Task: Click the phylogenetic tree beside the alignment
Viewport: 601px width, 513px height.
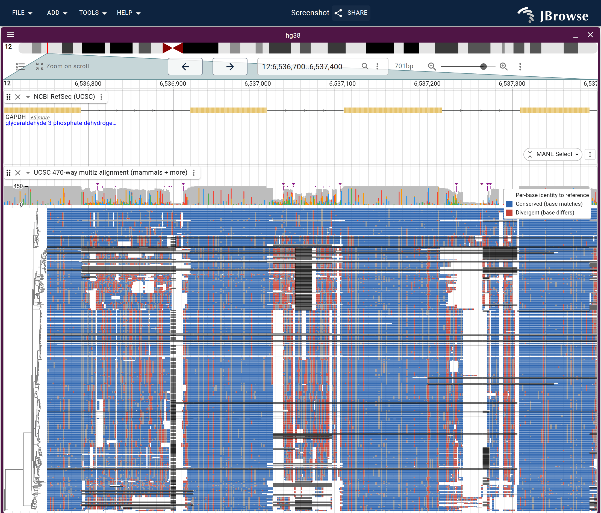Action: point(25,359)
